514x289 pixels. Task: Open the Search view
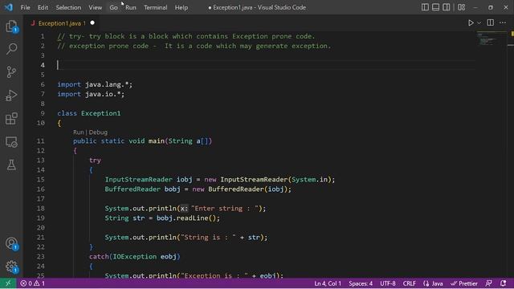(x=11, y=49)
